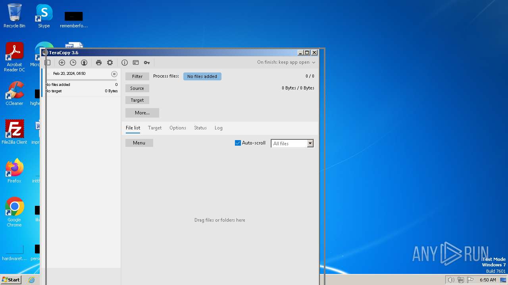This screenshot has height=285, width=508.
Task: Open TeraCopy settings gear icon
Action: (x=110, y=63)
